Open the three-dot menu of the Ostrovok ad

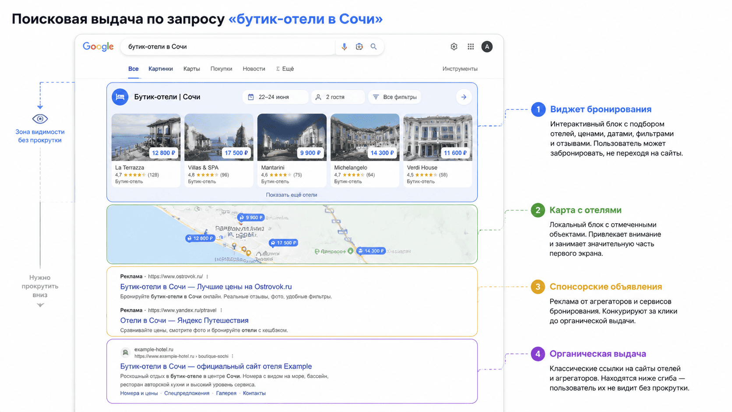(207, 277)
